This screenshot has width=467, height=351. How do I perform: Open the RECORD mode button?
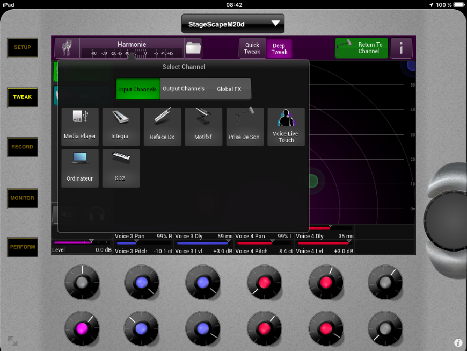click(x=23, y=147)
